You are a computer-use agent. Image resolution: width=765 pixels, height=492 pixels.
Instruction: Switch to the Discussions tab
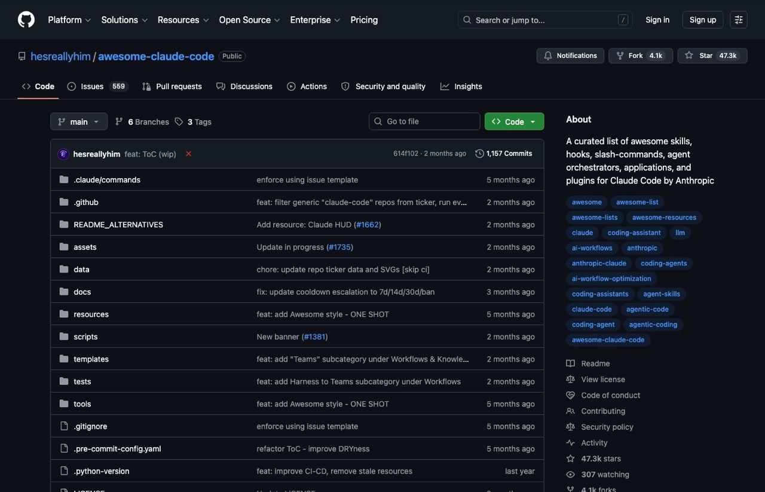pyautogui.click(x=244, y=87)
